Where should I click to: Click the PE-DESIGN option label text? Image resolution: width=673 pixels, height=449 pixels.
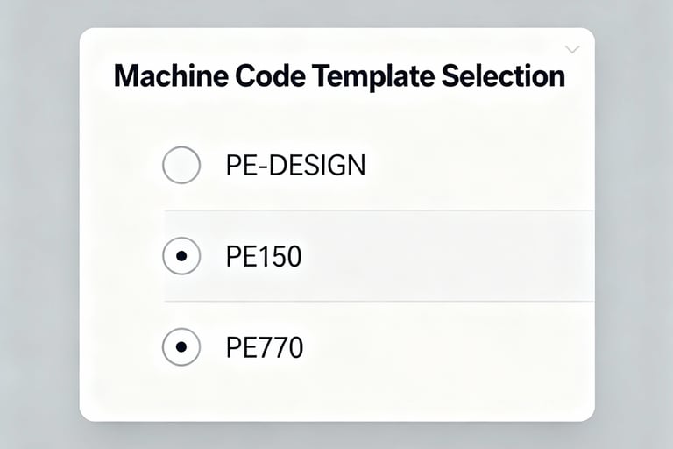tap(295, 165)
